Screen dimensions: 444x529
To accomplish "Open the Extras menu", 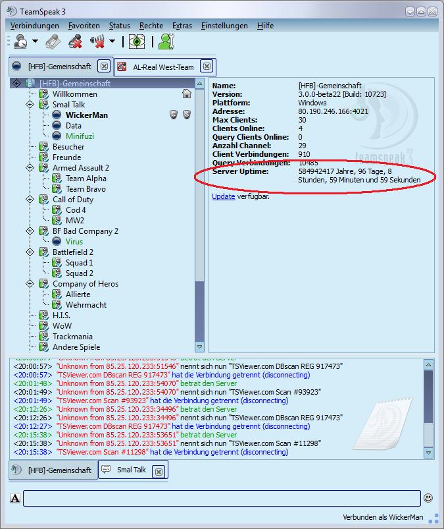I will pyautogui.click(x=182, y=26).
